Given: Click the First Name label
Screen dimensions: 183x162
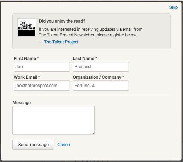Looking at the screenshot, I should pyautogui.click(x=26, y=59).
